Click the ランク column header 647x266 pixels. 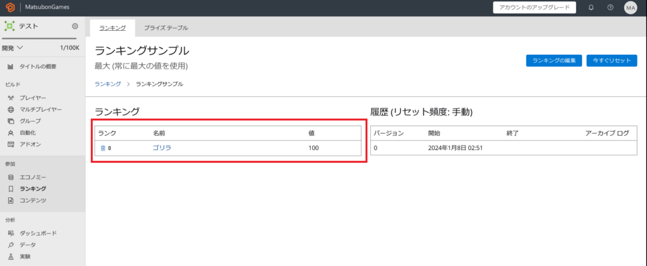107,133
